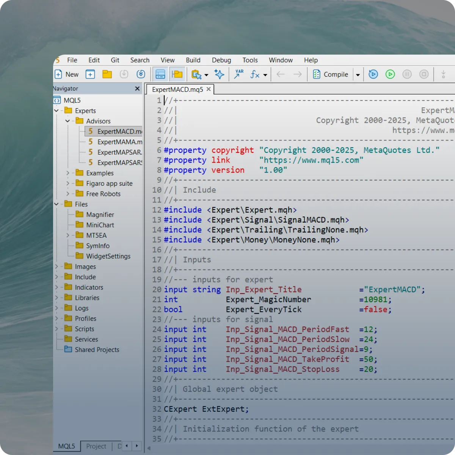The image size is (455, 455).
Task: Click the VAR list names icon
Action: [239, 74]
